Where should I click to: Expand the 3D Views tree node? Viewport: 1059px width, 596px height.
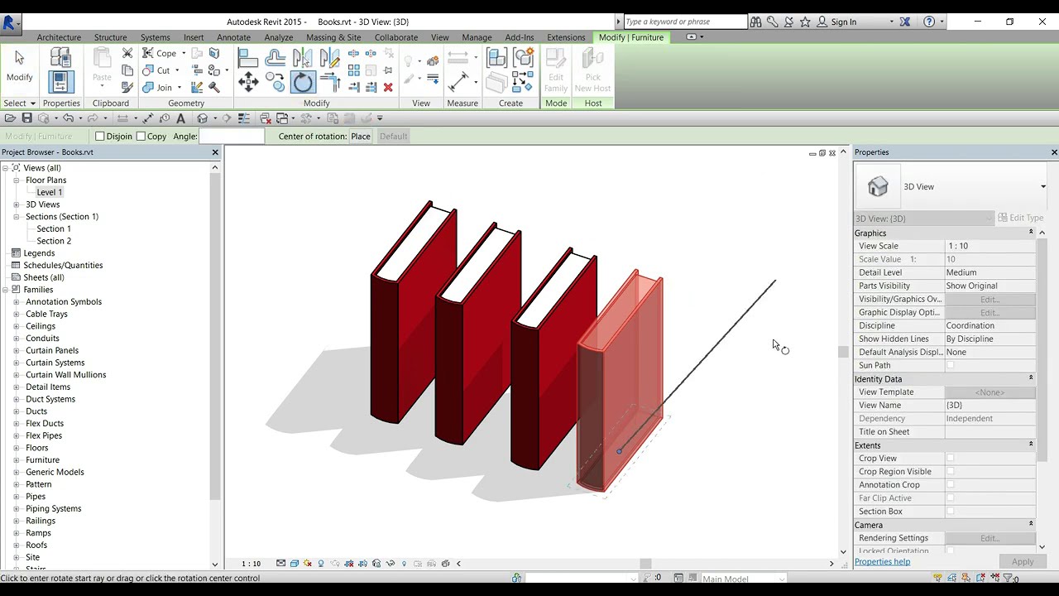pyautogui.click(x=17, y=204)
